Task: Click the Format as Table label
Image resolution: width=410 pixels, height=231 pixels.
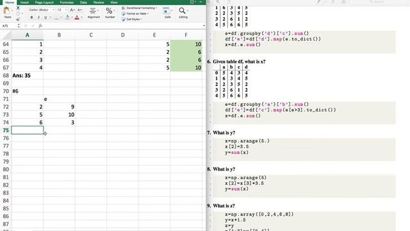Action: [136, 13]
